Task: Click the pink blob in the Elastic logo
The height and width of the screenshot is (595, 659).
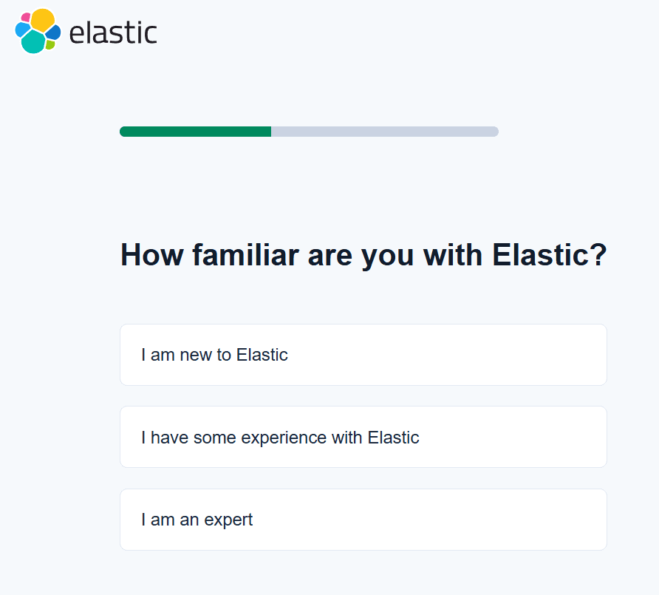Action: pos(26,17)
